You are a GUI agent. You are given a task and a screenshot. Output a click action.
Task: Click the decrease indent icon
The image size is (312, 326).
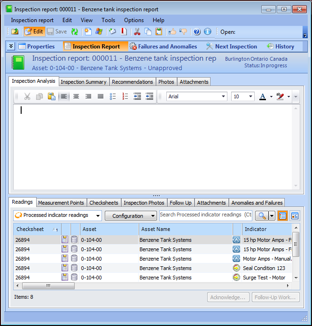137,96
